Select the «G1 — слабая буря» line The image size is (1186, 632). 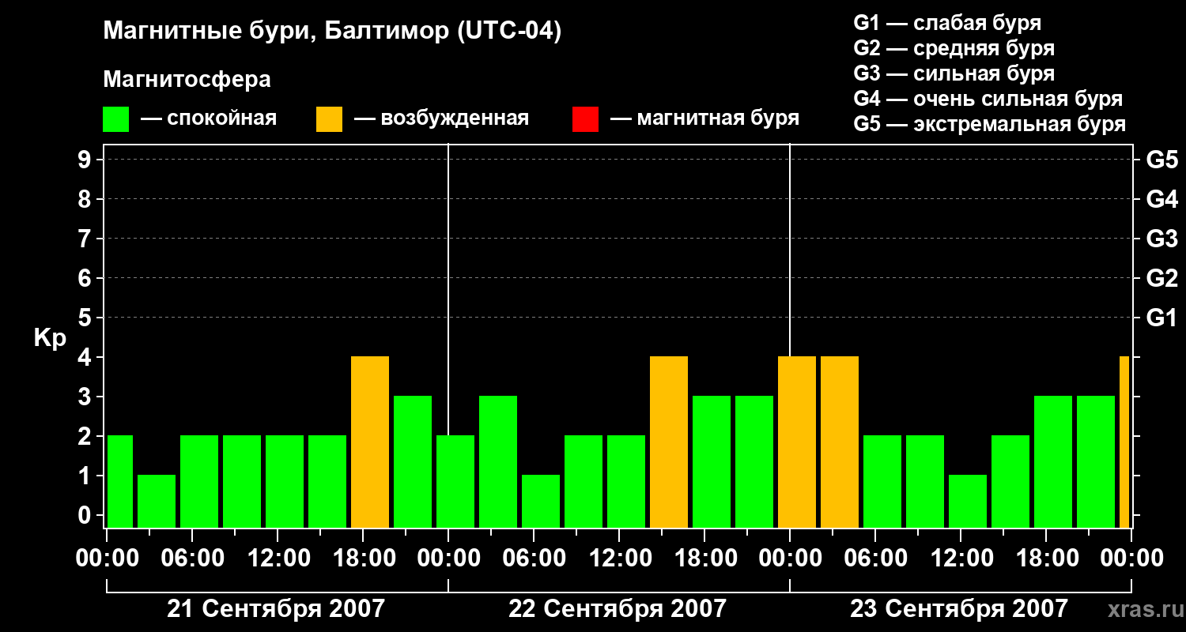coord(947,23)
